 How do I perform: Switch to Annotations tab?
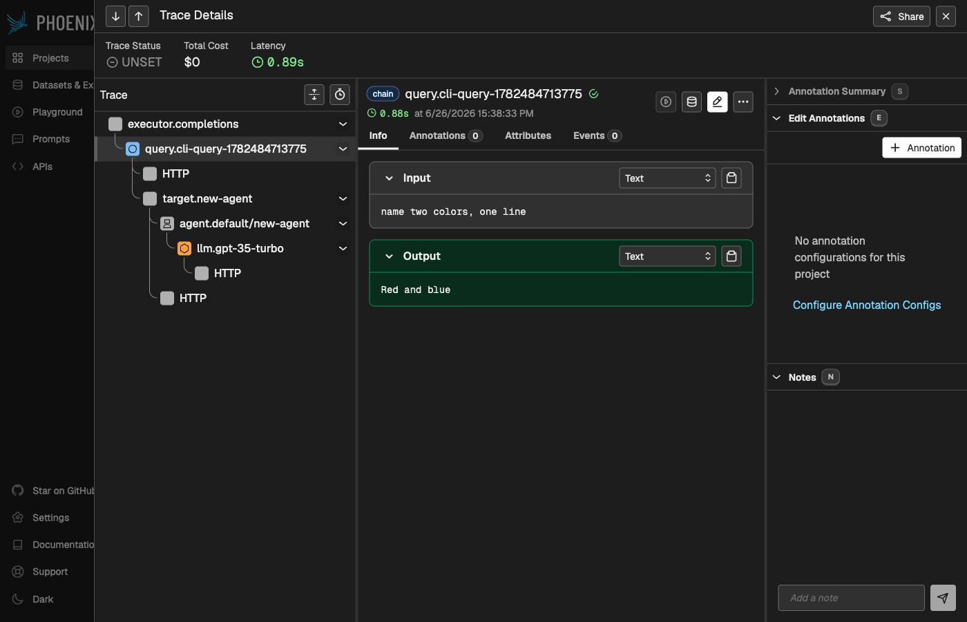(446, 135)
